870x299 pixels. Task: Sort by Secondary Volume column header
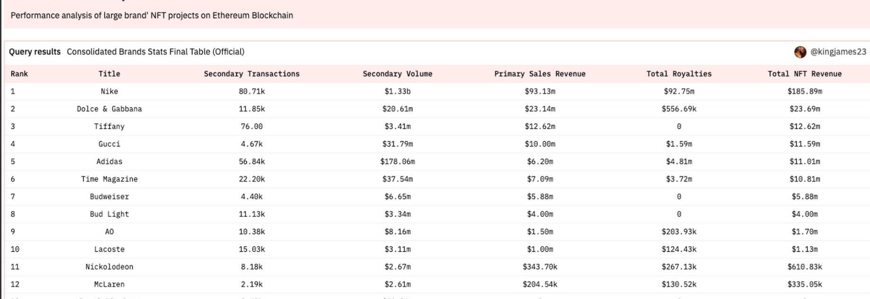pos(397,74)
